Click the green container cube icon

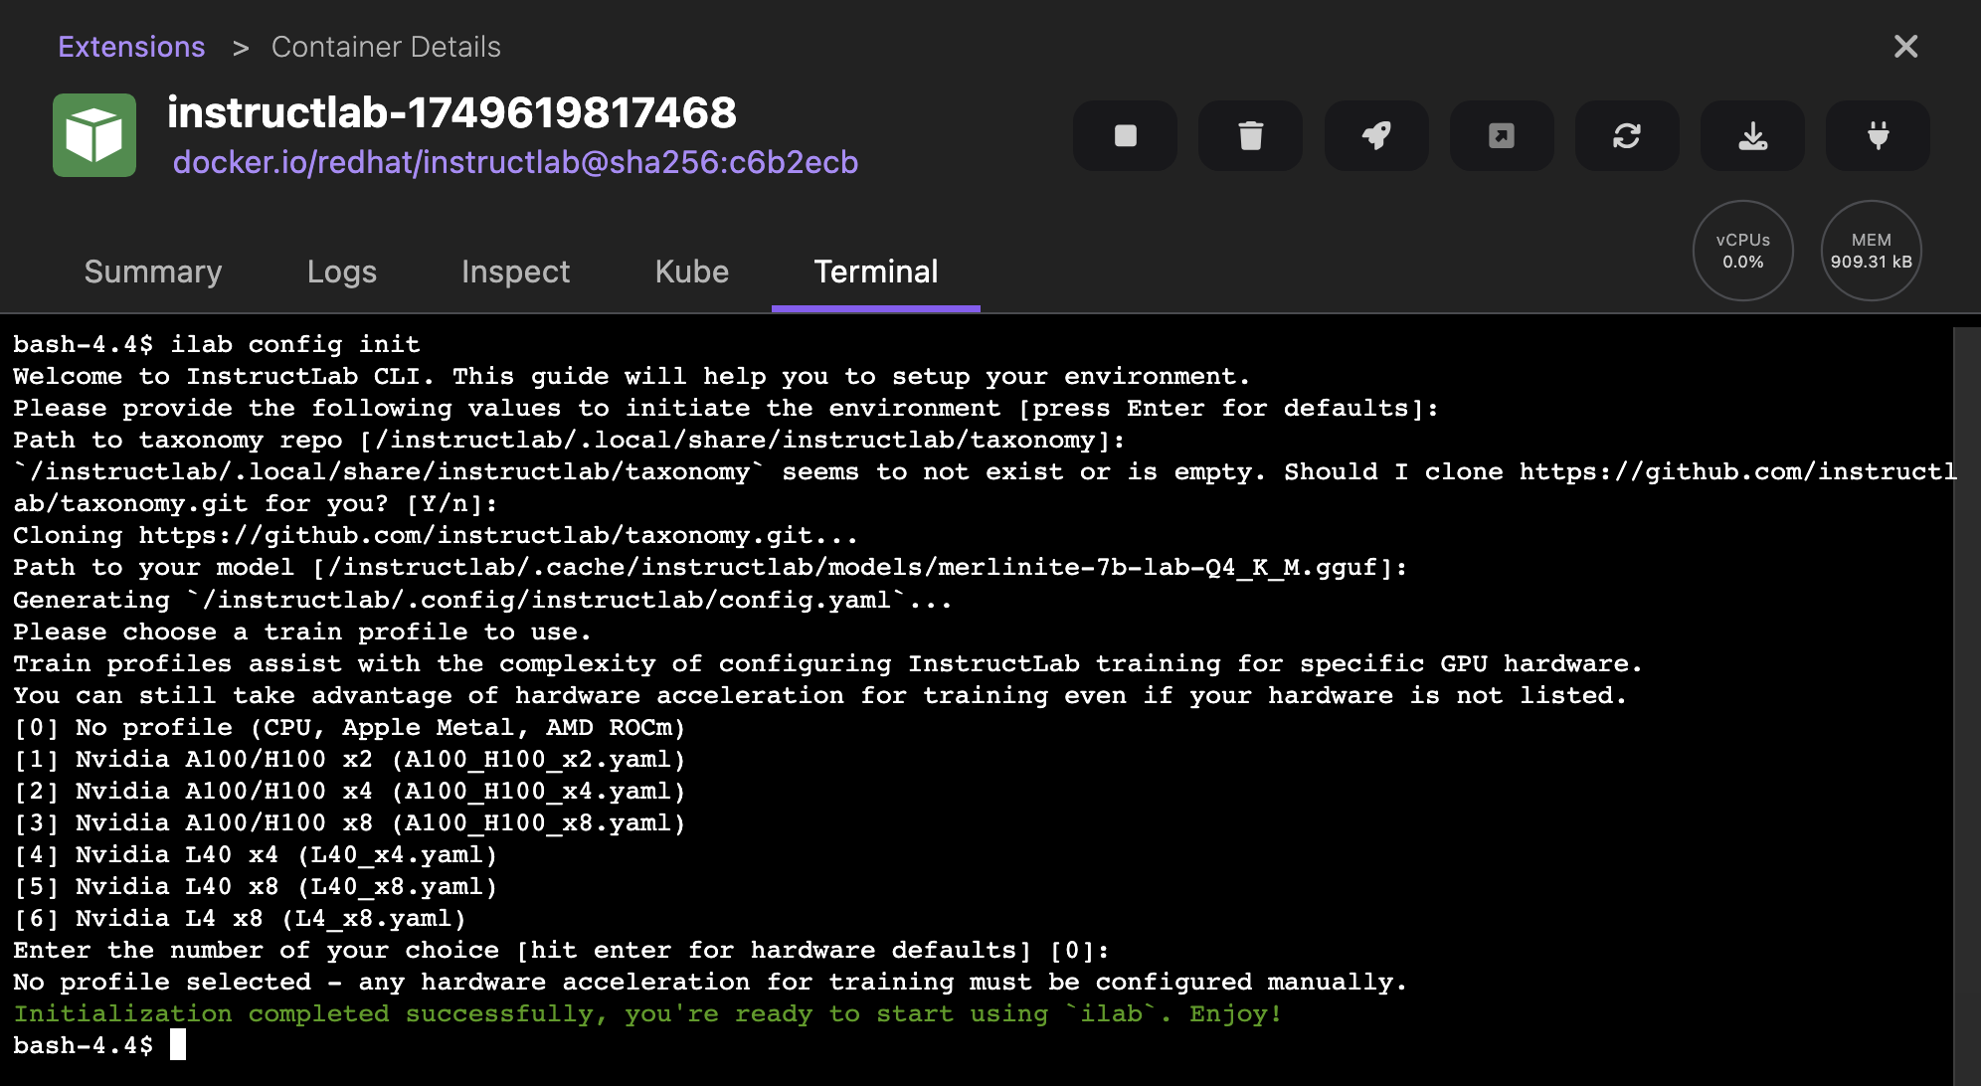[94, 135]
